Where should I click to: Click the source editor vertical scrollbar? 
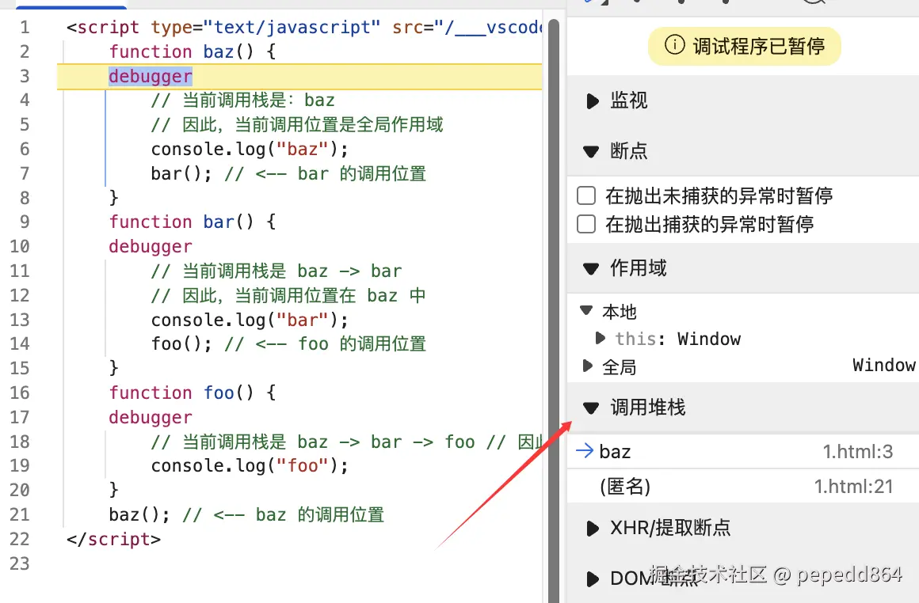554,310
